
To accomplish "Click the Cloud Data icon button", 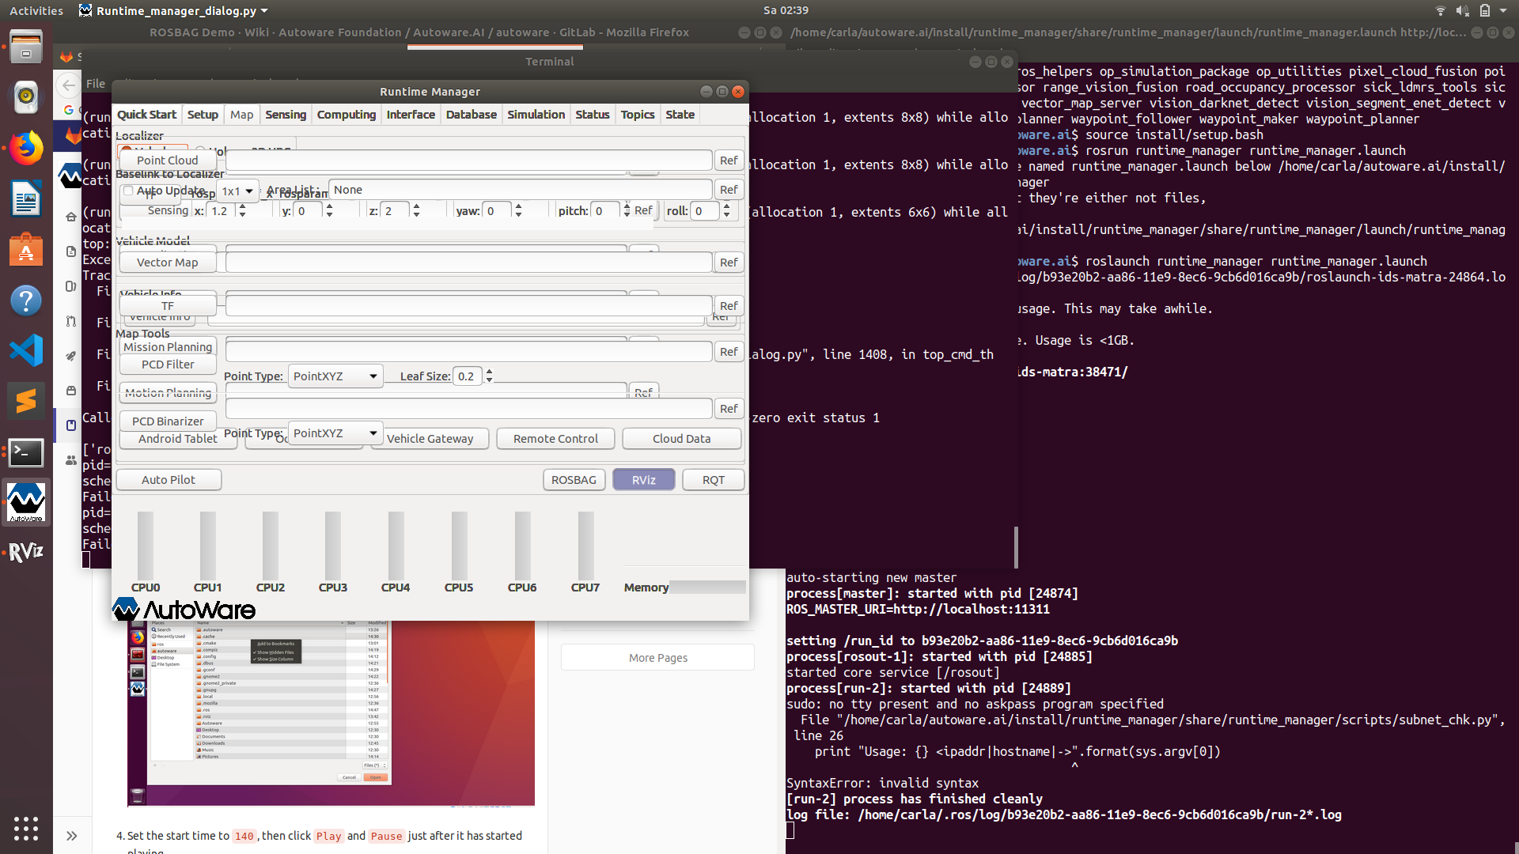I will 680,438.
